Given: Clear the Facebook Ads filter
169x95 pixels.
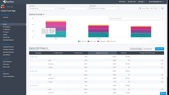Looking at the screenshot, I should point(55,8).
